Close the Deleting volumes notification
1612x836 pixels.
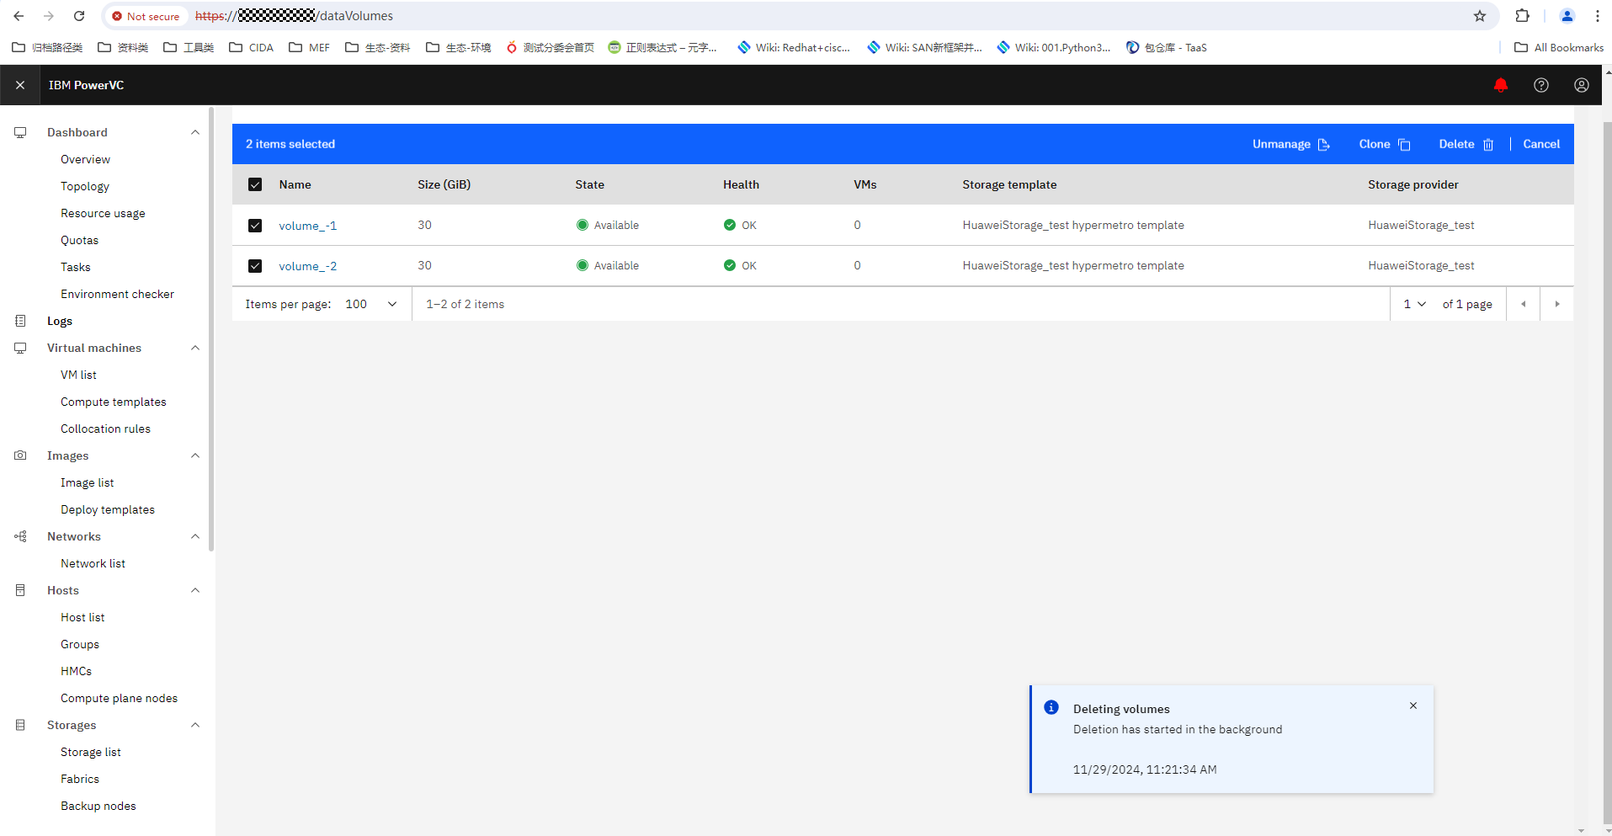click(x=1412, y=706)
